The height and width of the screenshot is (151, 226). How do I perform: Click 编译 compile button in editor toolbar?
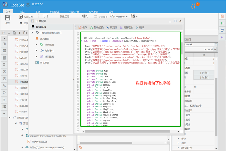coord(140,27)
